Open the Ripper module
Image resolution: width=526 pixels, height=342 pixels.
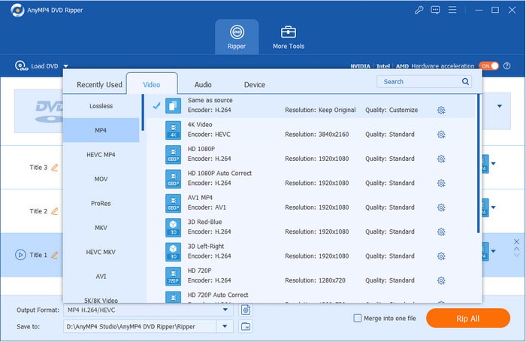[x=237, y=37]
